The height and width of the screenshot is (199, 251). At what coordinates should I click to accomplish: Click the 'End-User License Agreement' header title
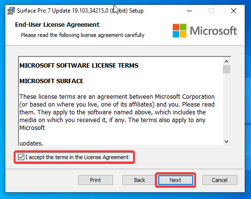57,25
